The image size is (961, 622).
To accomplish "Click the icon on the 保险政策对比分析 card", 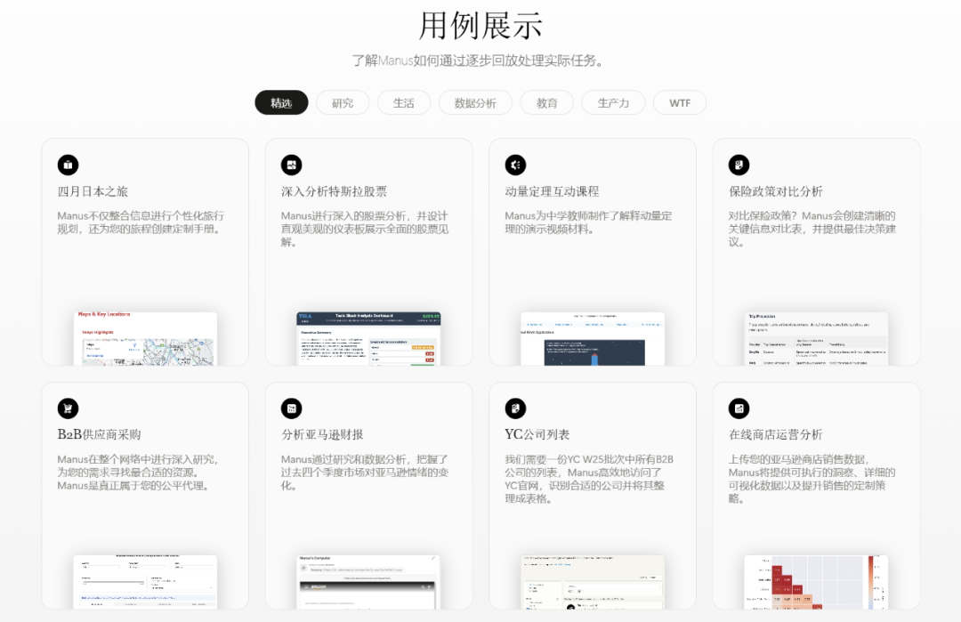I will [739, 165].
